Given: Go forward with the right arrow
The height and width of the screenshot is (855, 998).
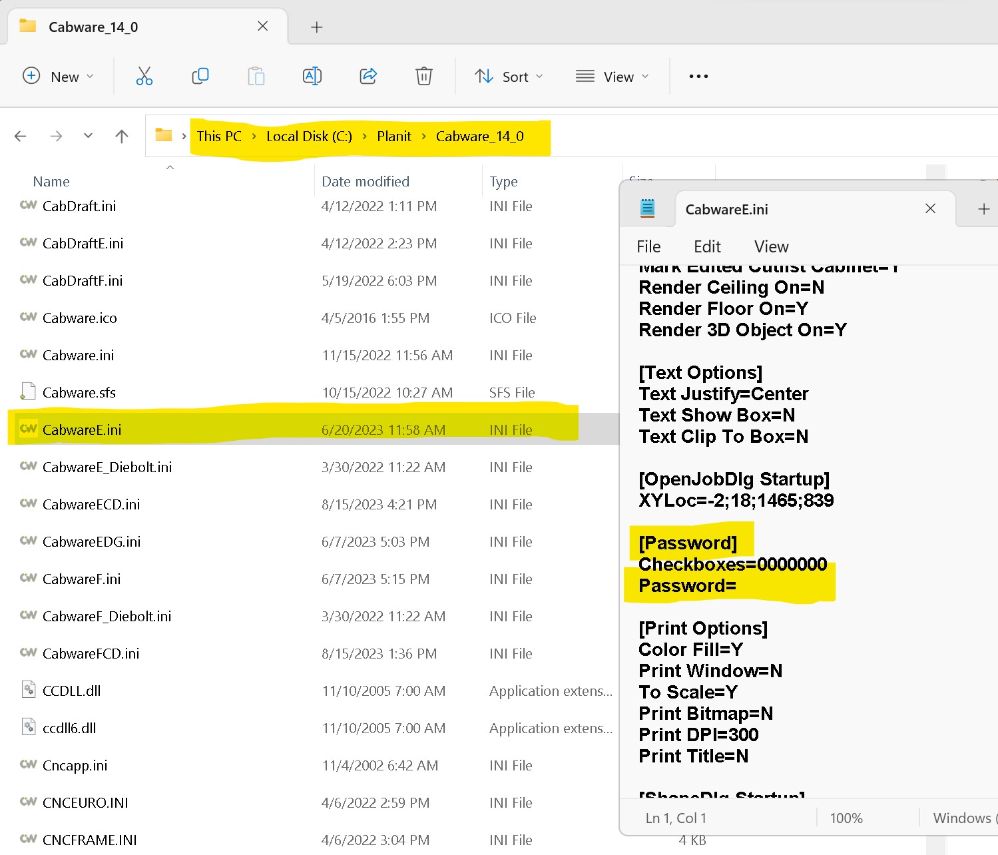Looking at the screenshot, I should 57,137.
